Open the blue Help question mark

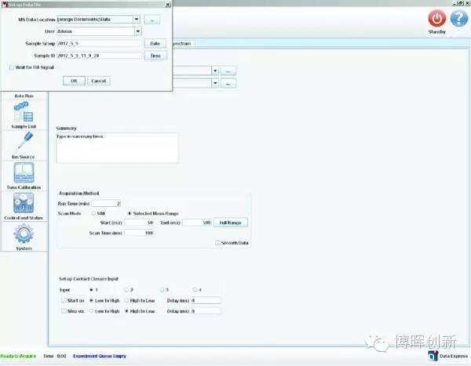point(458,18)
